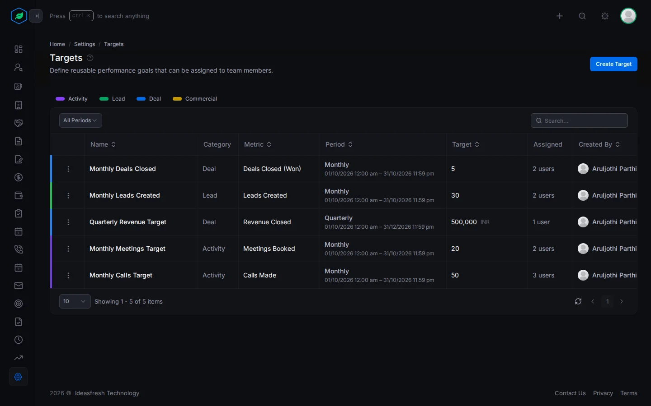Open the user search icon in sidebar
The height and width of the screenshot is (406, 651).
pyautogui.click(x=19, y=67)
